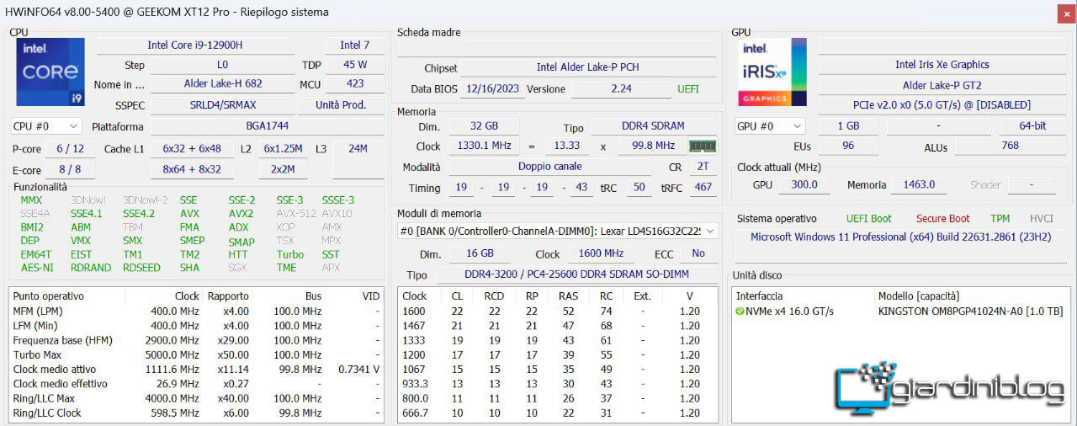Open the GPU #0 selector dropdown

click(769, 126)
